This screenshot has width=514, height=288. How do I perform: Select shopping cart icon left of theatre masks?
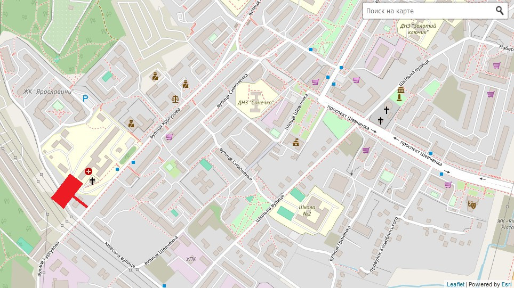[448, 185]
